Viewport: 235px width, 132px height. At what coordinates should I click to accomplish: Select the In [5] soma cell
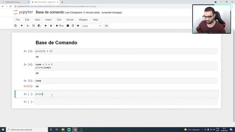coord(126,81)
